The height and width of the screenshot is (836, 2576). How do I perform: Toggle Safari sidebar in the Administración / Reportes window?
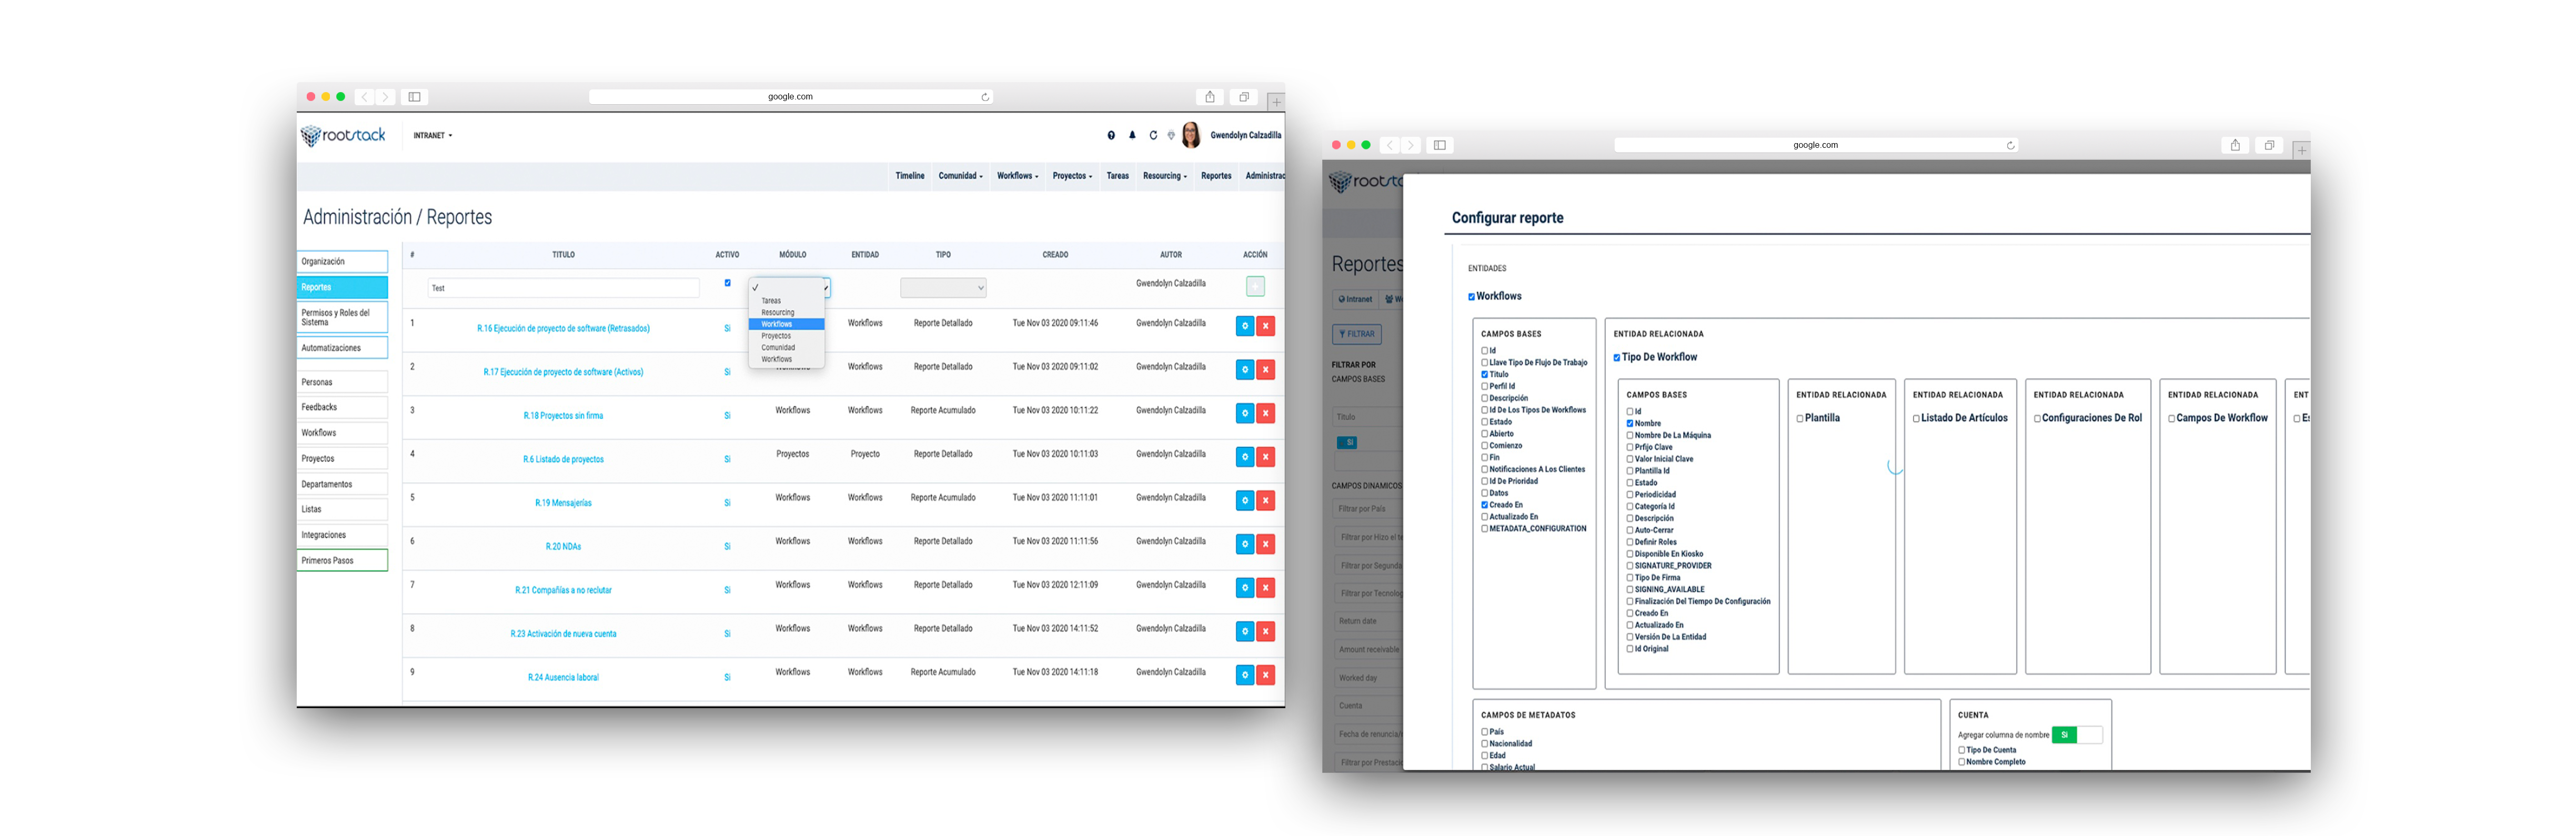(414, 97)
